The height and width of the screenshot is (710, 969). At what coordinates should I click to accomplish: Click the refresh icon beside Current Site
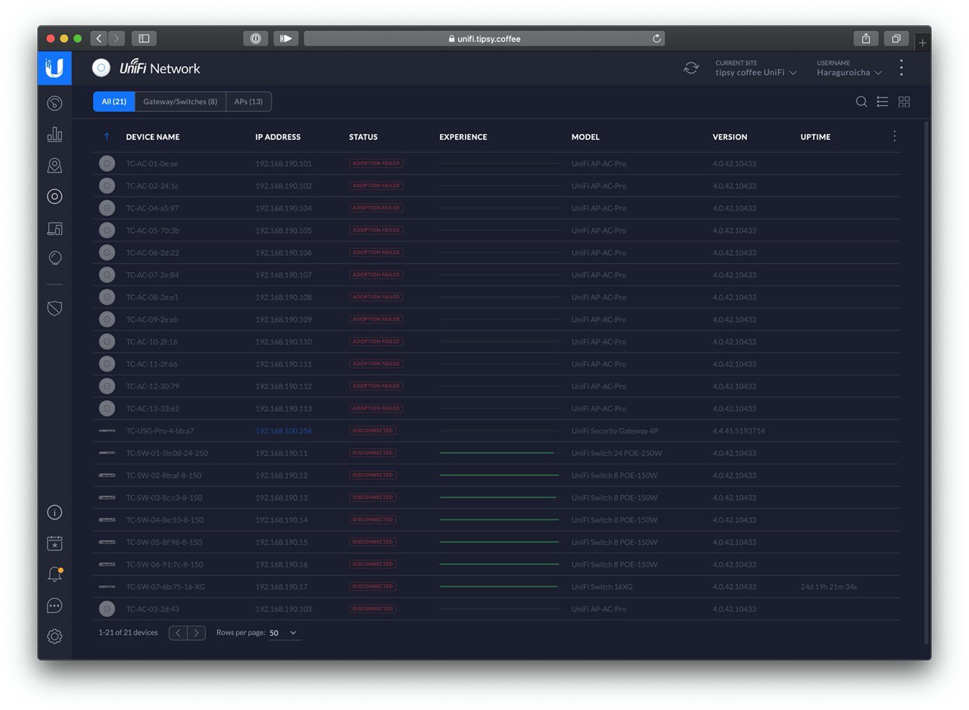tap(691, 68)
